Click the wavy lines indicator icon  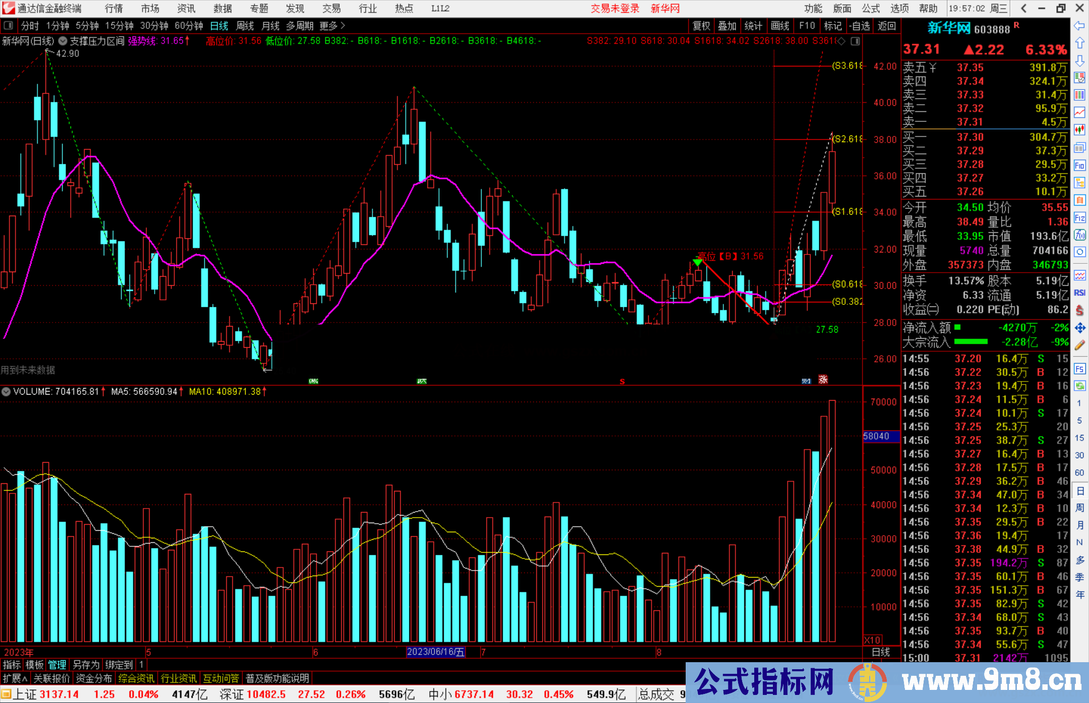(1079, 275)
